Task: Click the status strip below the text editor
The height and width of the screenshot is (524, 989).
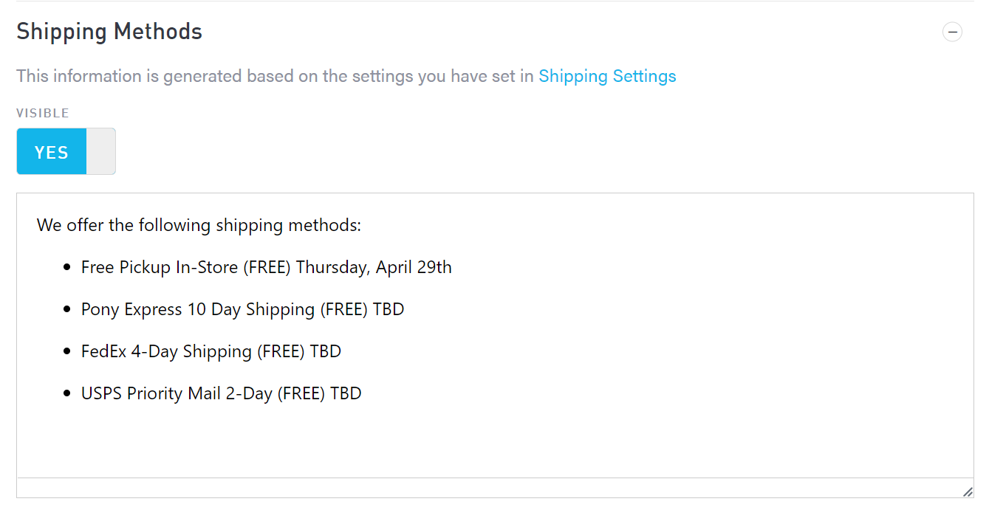Action: click(x=487, y=488)
